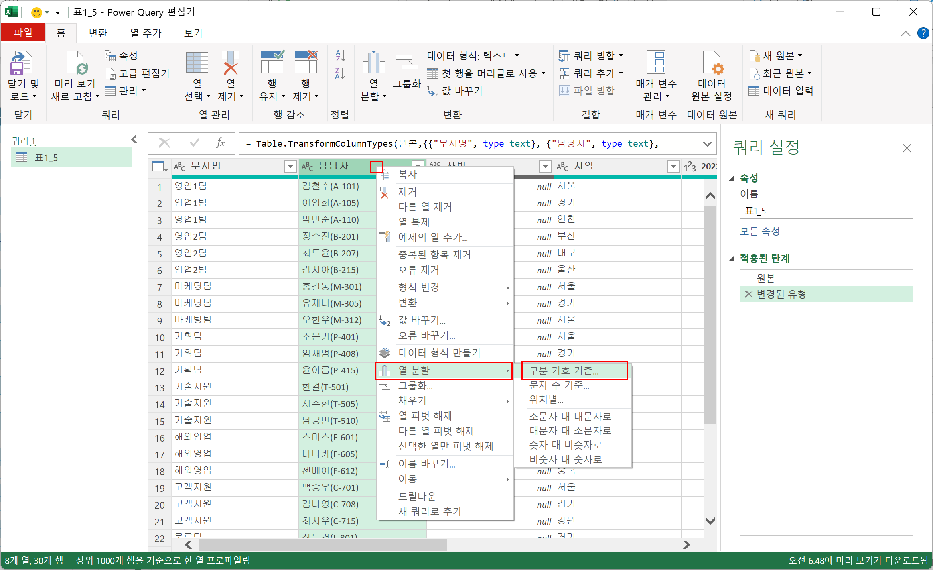Choose 이름 바꾸기... in context menu
Image resolution: width=933 pixels, height=570 pixels.
[x=427, y=464]
